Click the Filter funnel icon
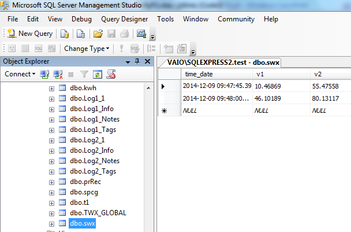This screenshot has width=351, height=232. pos(84,74)
